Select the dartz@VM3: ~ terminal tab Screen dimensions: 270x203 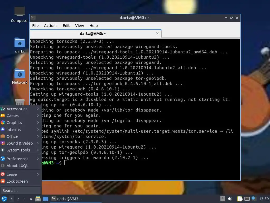click(95, 34)
